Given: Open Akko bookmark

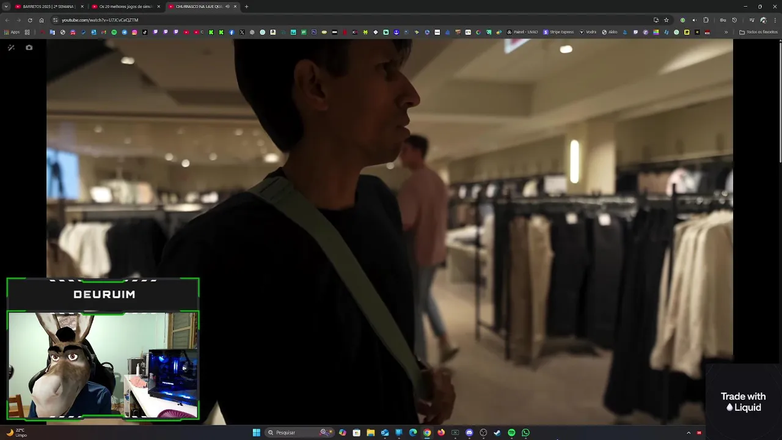Looking at the screenshot, I should [x=610, y=32].
